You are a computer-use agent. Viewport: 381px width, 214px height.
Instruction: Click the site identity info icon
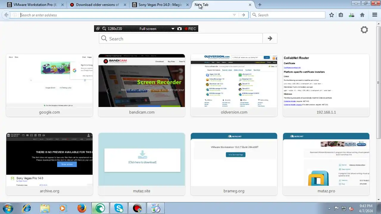point(15,15)
